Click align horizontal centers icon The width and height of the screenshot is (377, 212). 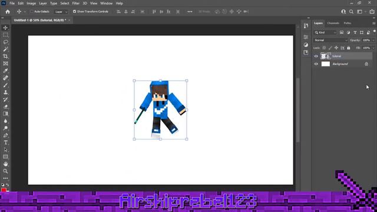125,12
